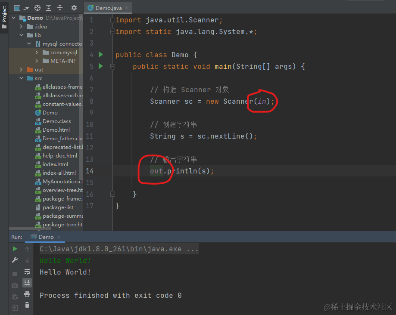Expand the .idea folder
The image size is (396, 315).
click(21, 27)
